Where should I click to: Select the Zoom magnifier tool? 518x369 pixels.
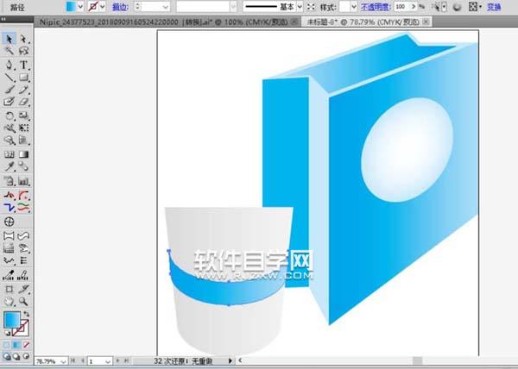[23, 301]
